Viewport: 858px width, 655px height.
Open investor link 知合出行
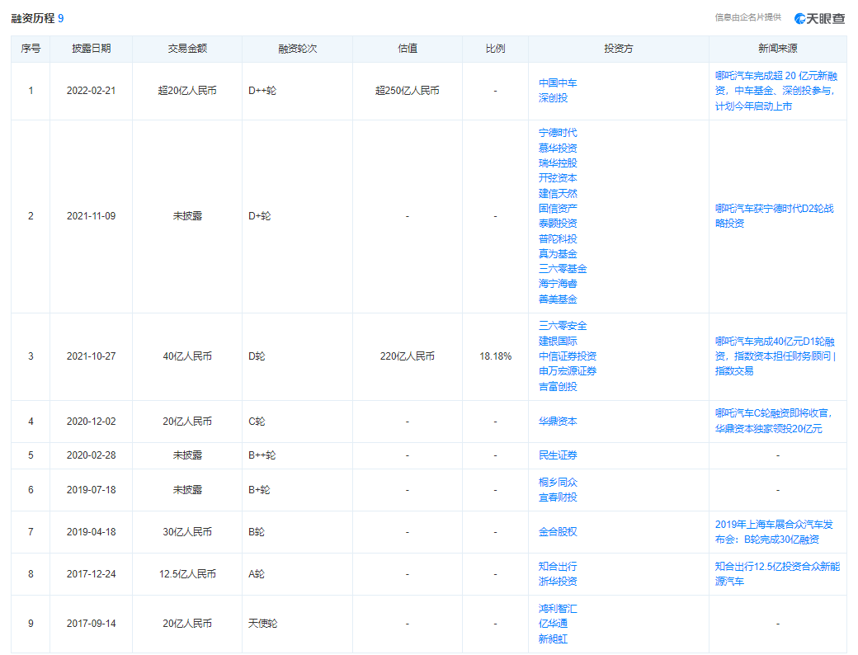tap(558, 567)
